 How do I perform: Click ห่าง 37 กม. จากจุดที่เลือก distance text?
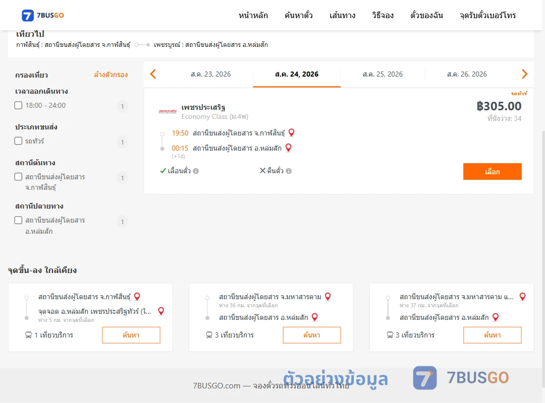coord(429,305)
